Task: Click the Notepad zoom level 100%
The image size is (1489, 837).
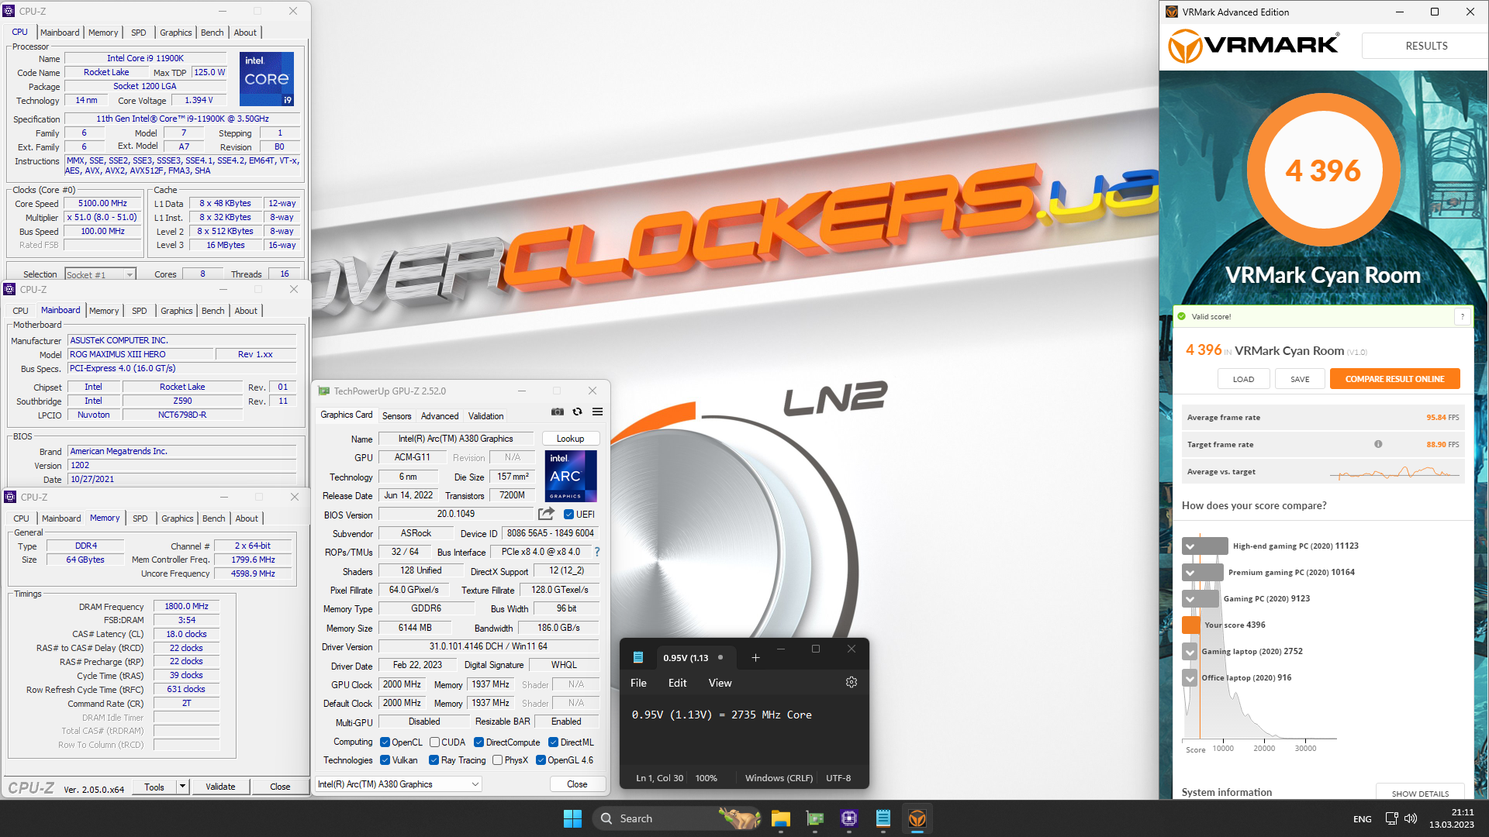Action: [706, 778]
